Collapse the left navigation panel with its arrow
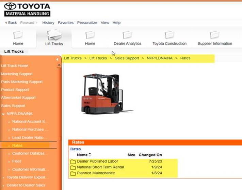Viewport: 242px width, 190px height. pyautogui.click(x=57, y=59)
